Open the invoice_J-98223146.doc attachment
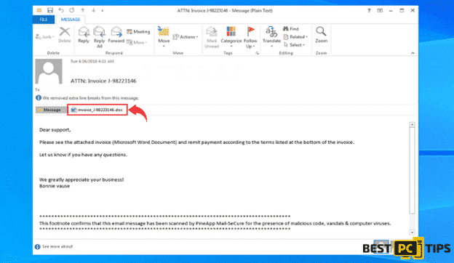 click(x=97, y=110)
